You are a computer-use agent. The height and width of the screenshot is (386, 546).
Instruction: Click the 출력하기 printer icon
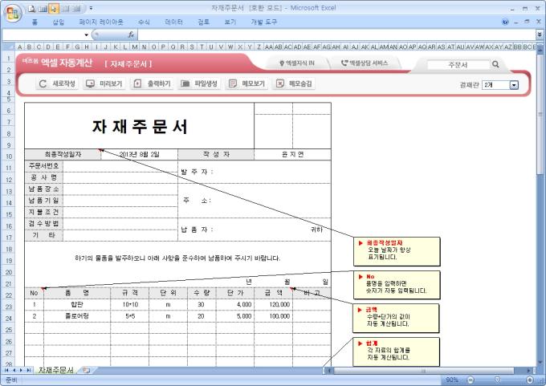137,83
